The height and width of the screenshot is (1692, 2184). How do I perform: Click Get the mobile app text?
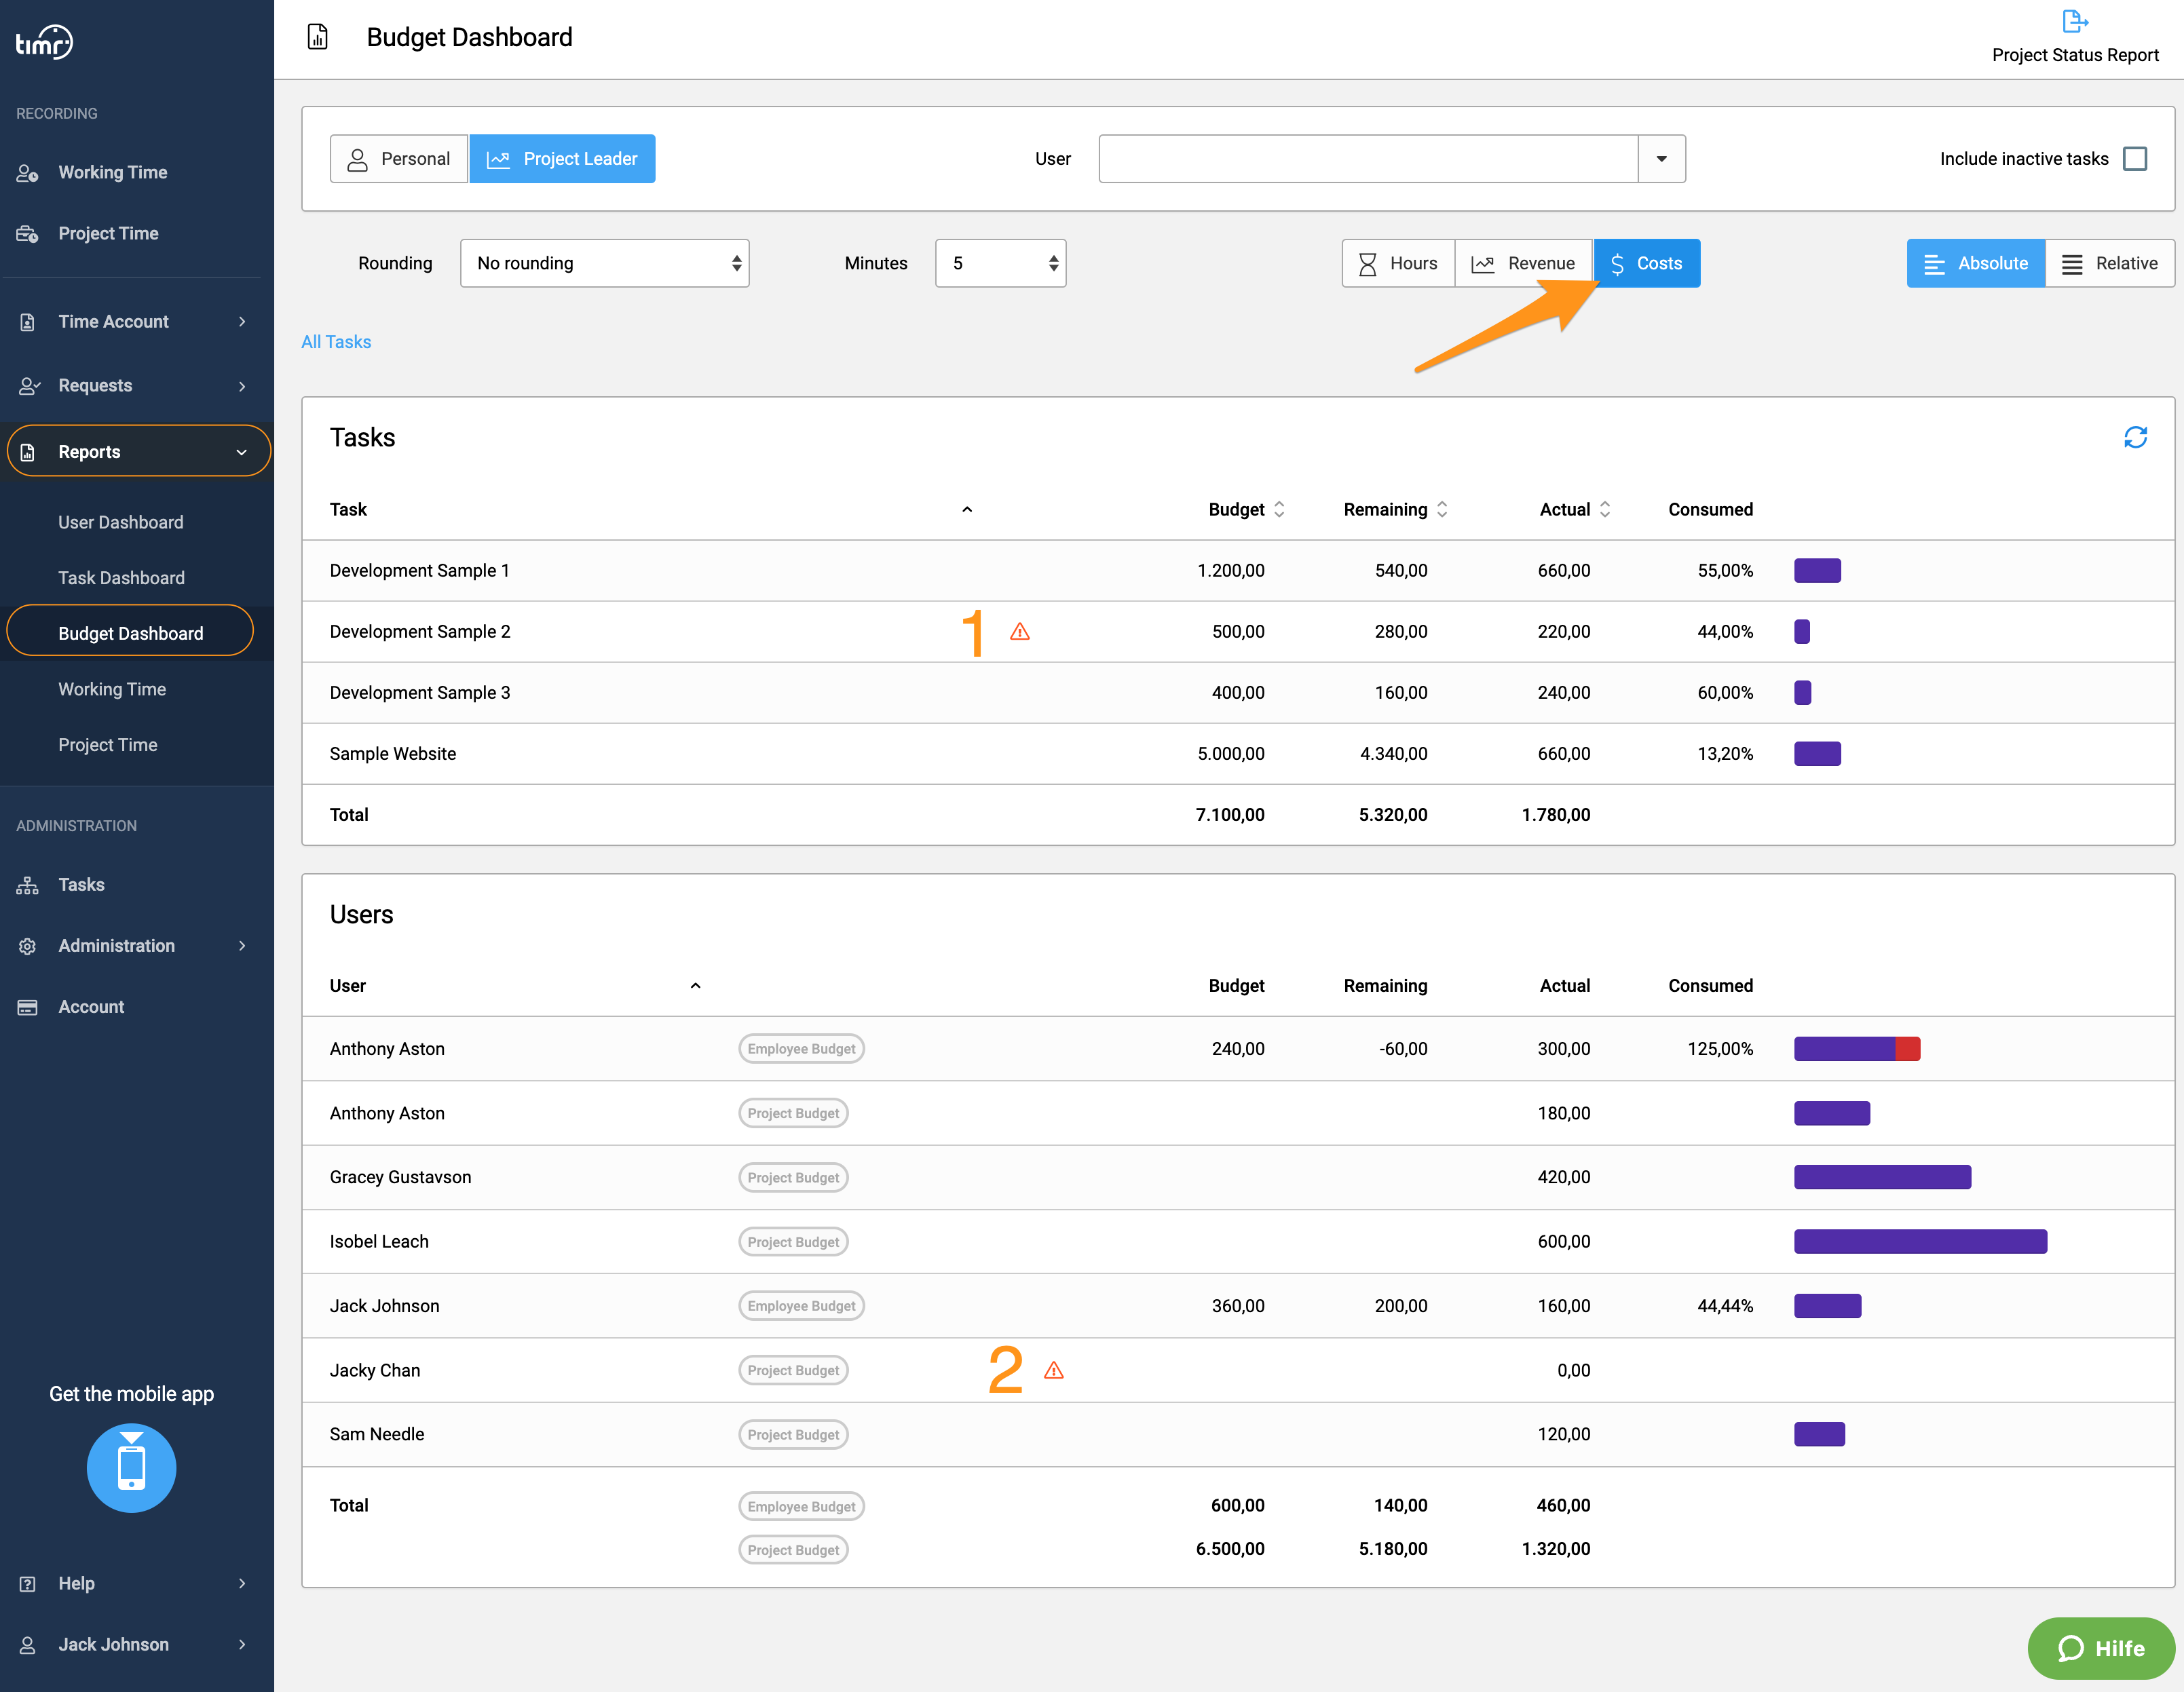point(131,1394)
